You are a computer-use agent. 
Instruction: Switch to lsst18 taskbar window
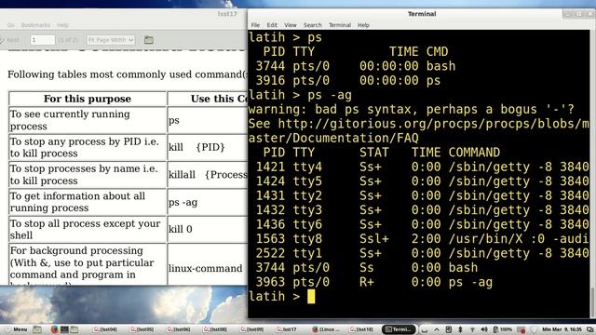tap(361, 329)
